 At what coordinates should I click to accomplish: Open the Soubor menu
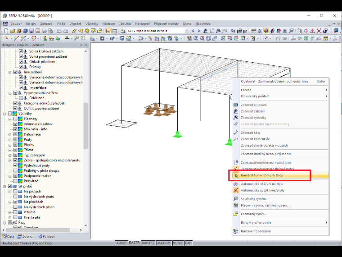16,23
